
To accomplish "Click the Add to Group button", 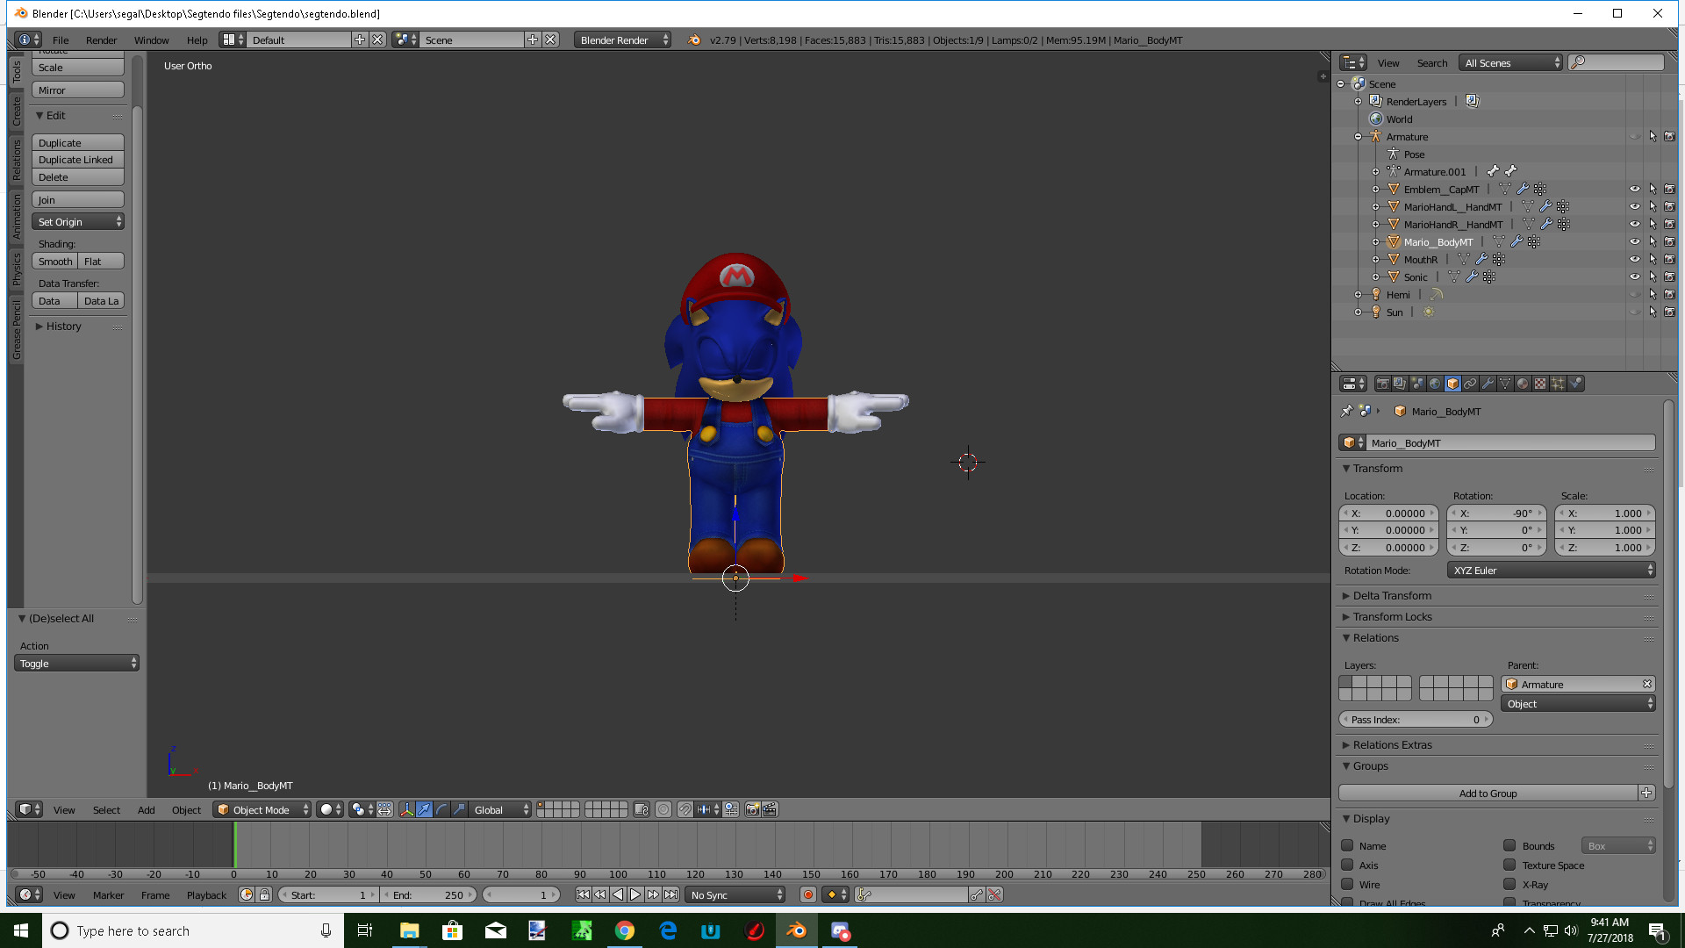I will 1488,793.
